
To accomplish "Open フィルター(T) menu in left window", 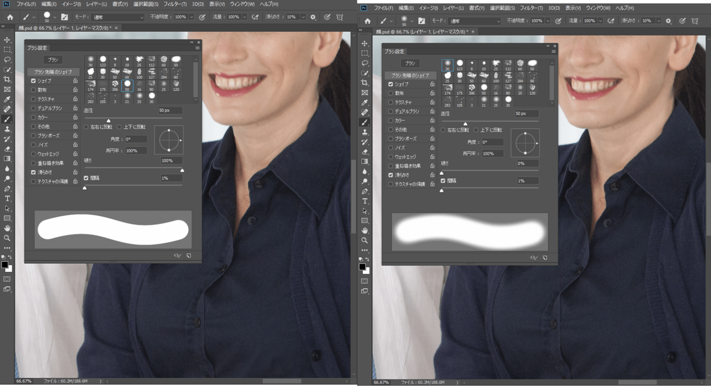I will (x=175, y=4).
